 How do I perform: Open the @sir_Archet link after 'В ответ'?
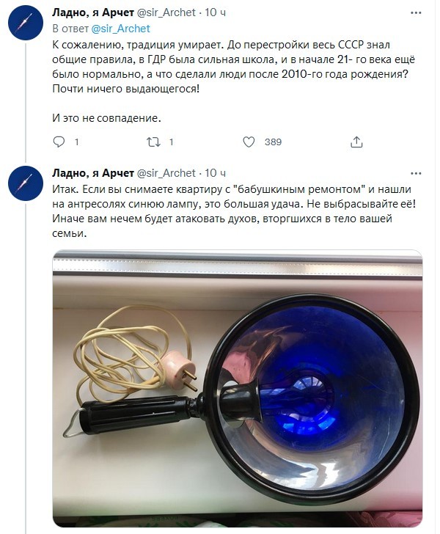point(120,29)
